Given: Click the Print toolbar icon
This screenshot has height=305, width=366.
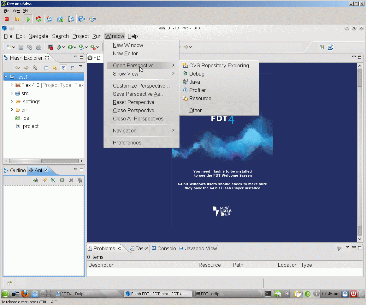Looking at the screenshot, I should [x=38, y=47].
